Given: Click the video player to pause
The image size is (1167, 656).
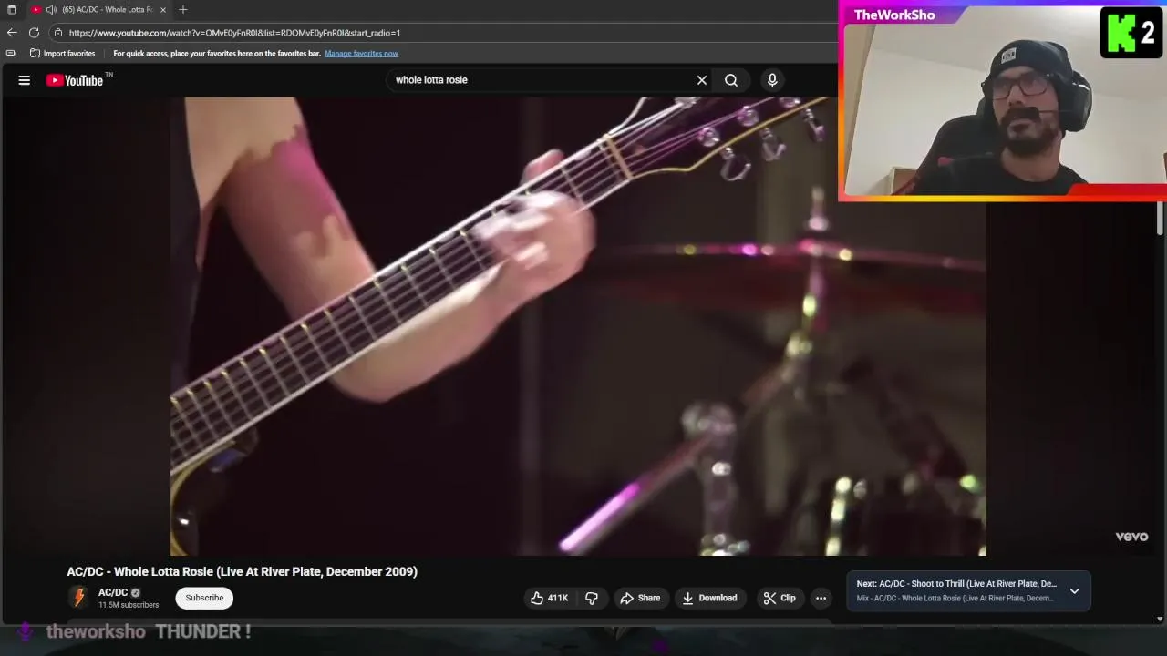Looking at the screenshot, I should click(578, 326).
